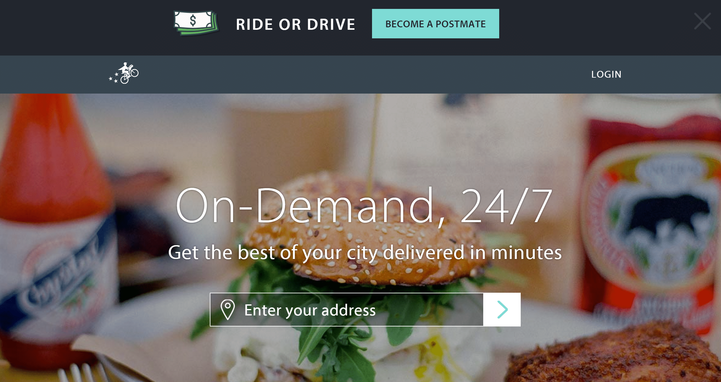Open the LOGIN link
Image resolution: width=721 pixels, height=382 pixels.
[x=606, y=74]
